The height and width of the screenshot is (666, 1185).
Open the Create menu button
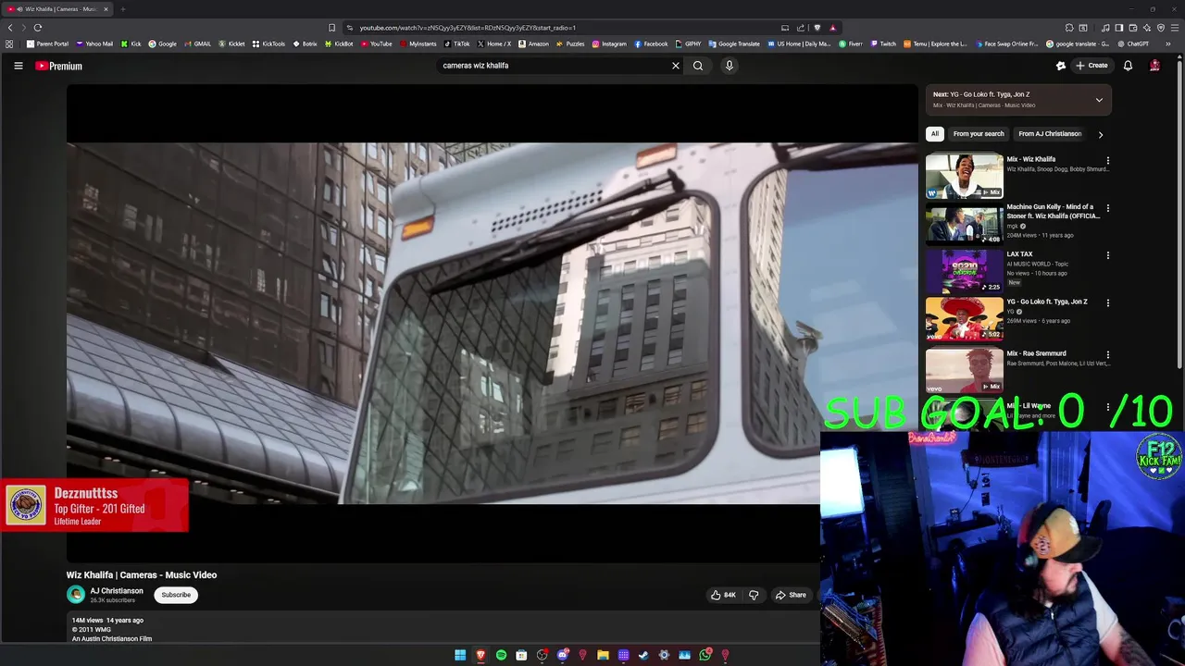(x=1091, y=66)
